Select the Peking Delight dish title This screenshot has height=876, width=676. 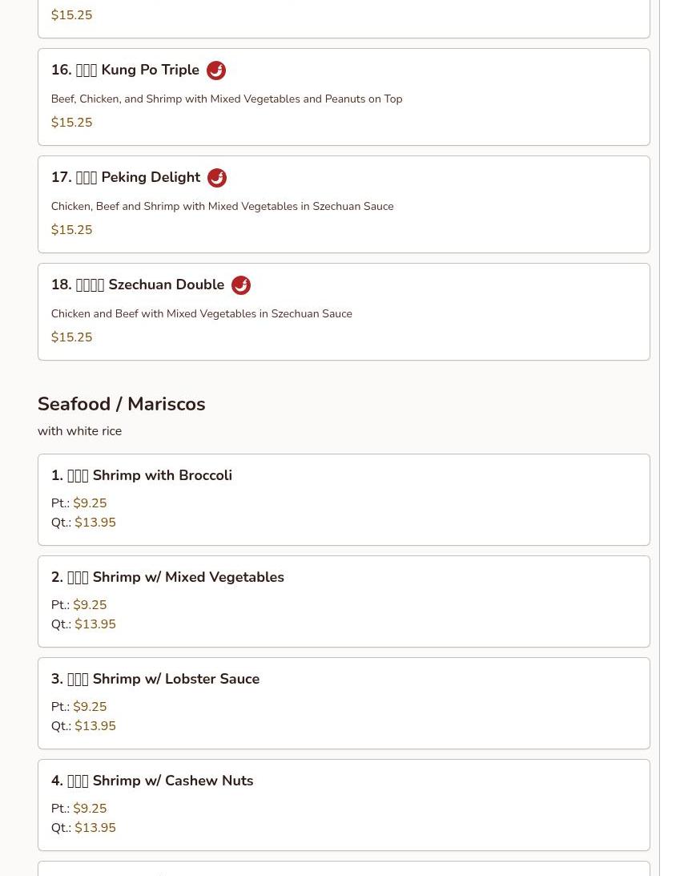tap(126, 178)
